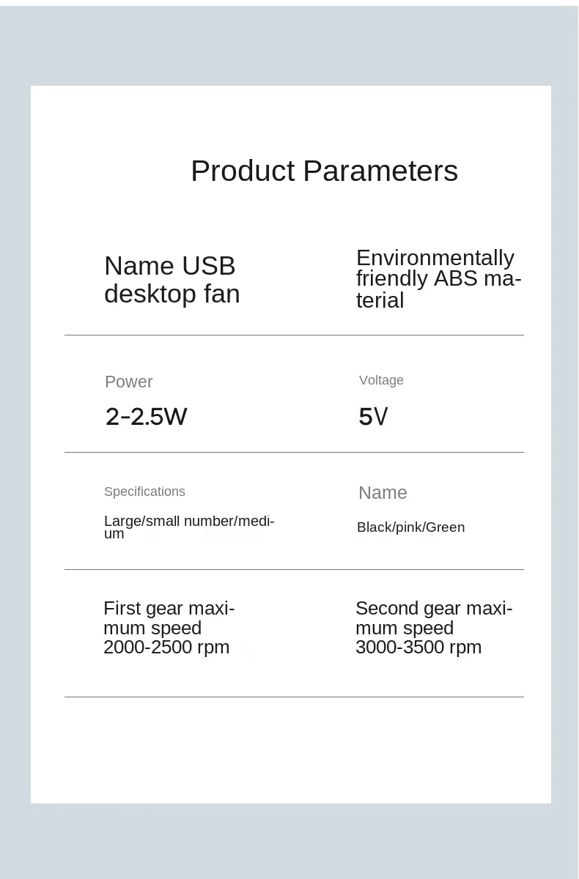Click the gray Name label above colors
Viewport: 579px width, 879px height.
pyautogui.click(x=383, y=493)
